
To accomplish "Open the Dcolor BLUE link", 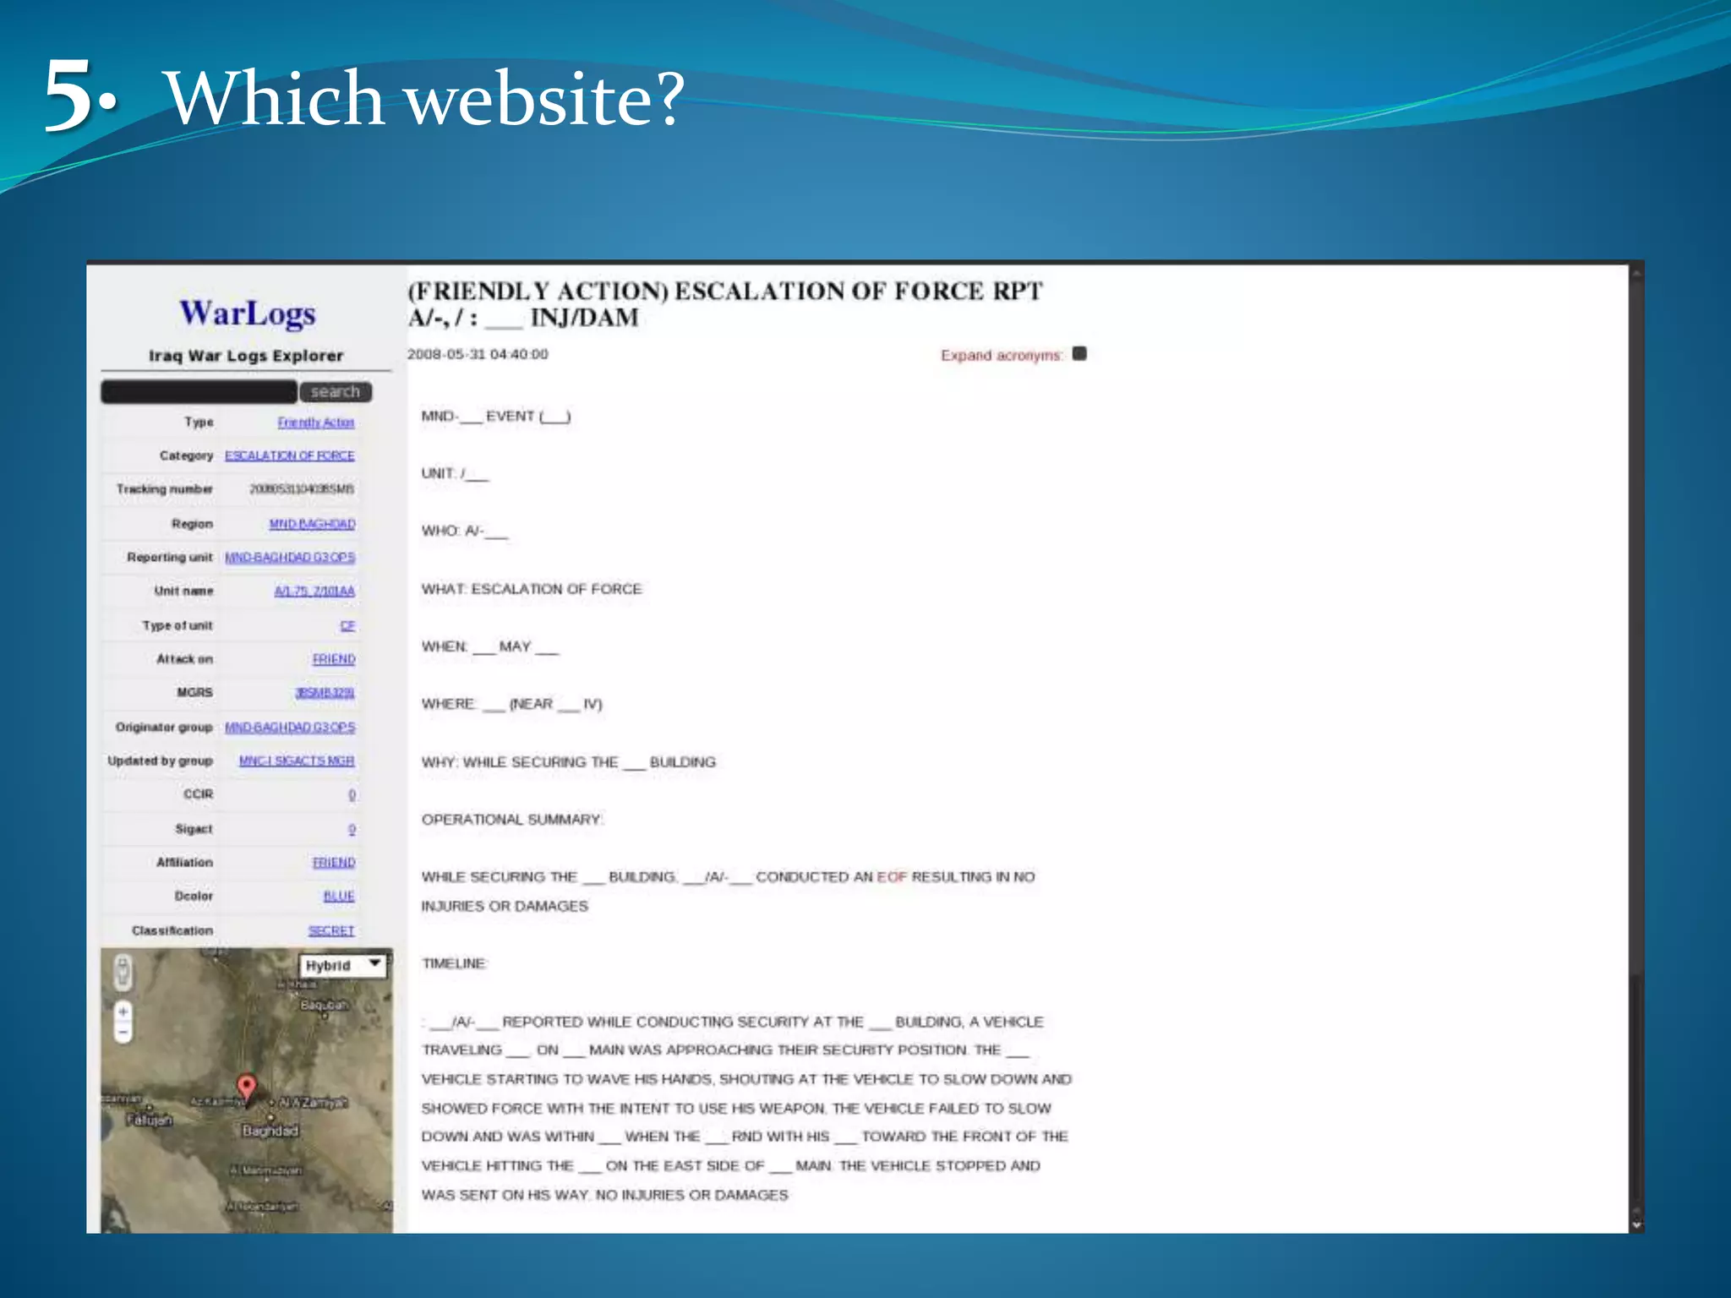I will pos(339,896).
